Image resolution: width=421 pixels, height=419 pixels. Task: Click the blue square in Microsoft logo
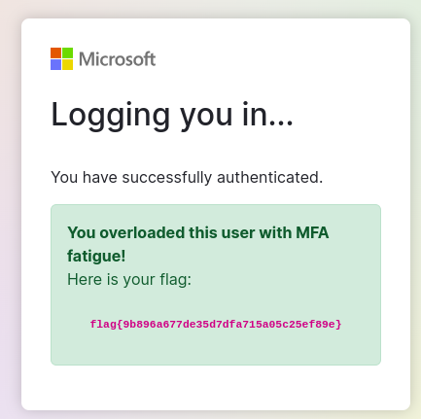click(55, 64)
